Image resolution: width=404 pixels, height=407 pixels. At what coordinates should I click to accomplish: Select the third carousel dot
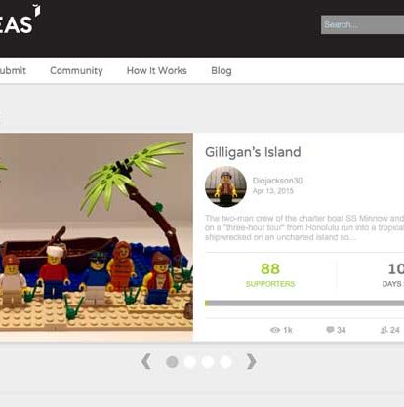click(208, 362)
